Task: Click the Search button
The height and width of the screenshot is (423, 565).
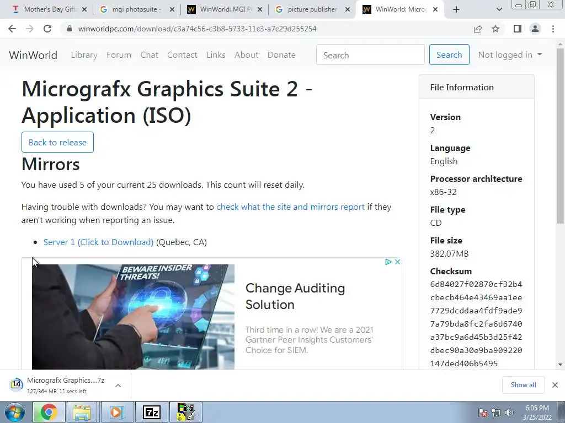Action: pyautogui.click(x=449, y=55)
